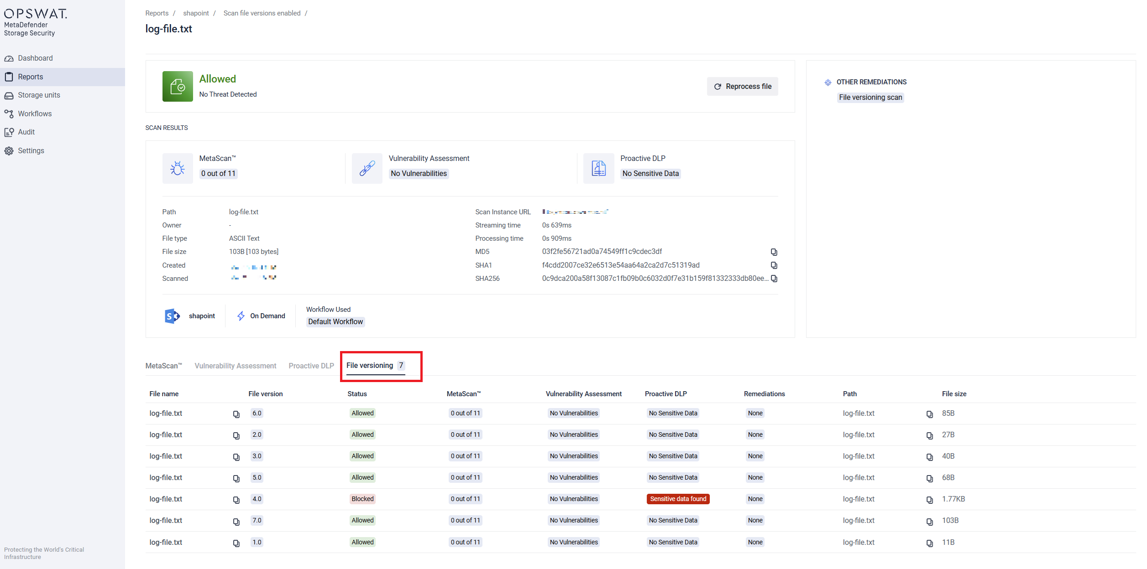Click the green Allowed status icon
This screenshot has height=569, width=1147.
coord(178,86)
